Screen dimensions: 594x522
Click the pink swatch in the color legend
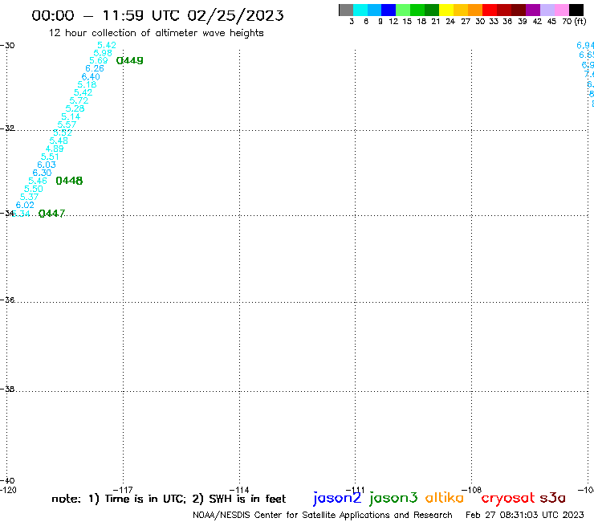(562, 10)
